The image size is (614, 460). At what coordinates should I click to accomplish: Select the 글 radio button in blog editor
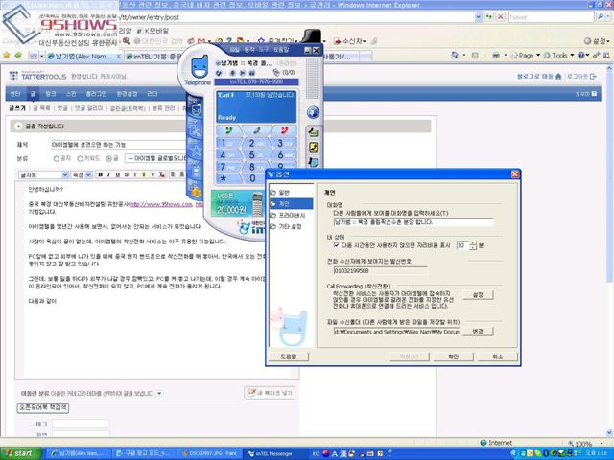pos(108,158)
